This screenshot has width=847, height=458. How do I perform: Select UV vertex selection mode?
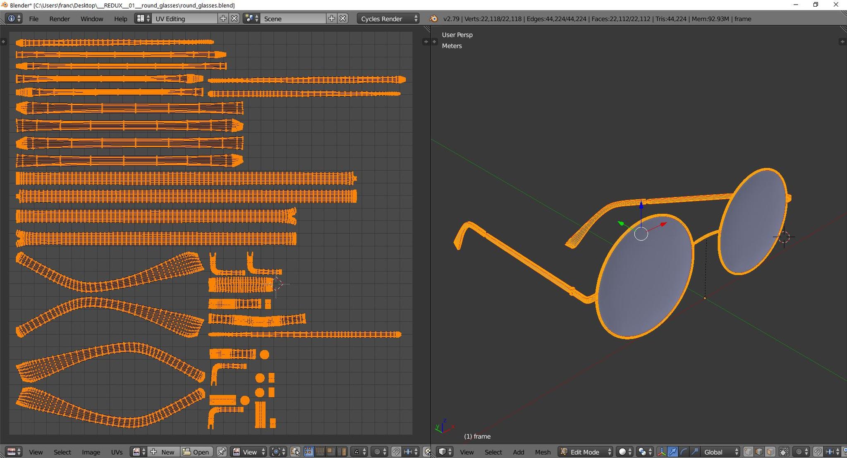[x=309, y=452]
